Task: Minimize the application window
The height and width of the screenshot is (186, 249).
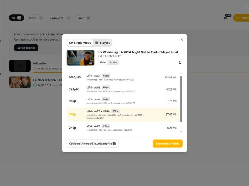Action: coord(239,7)
